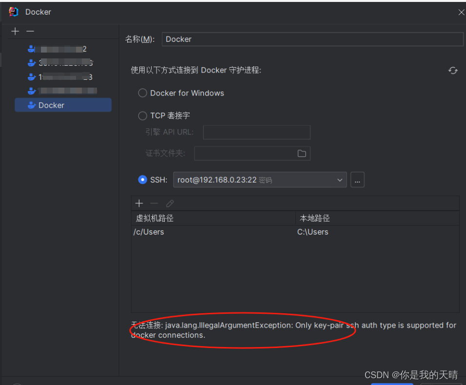Click the 证书文件夹 input field
This screenshot has width=466, height=385.
(x=252, y=153)
